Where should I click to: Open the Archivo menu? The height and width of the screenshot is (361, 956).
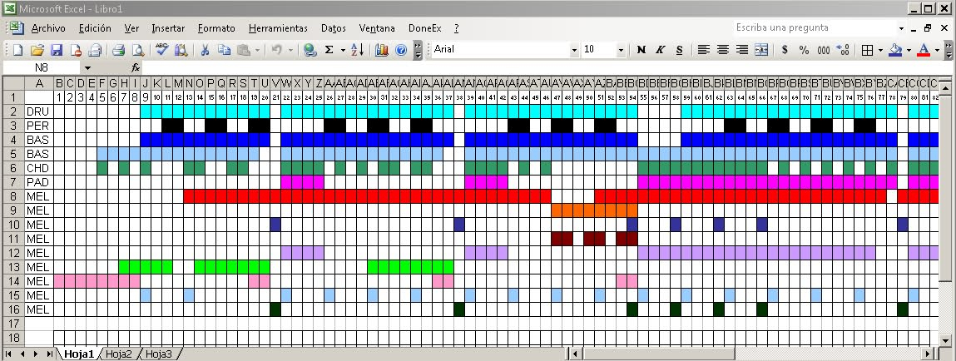tap(48, 28)
